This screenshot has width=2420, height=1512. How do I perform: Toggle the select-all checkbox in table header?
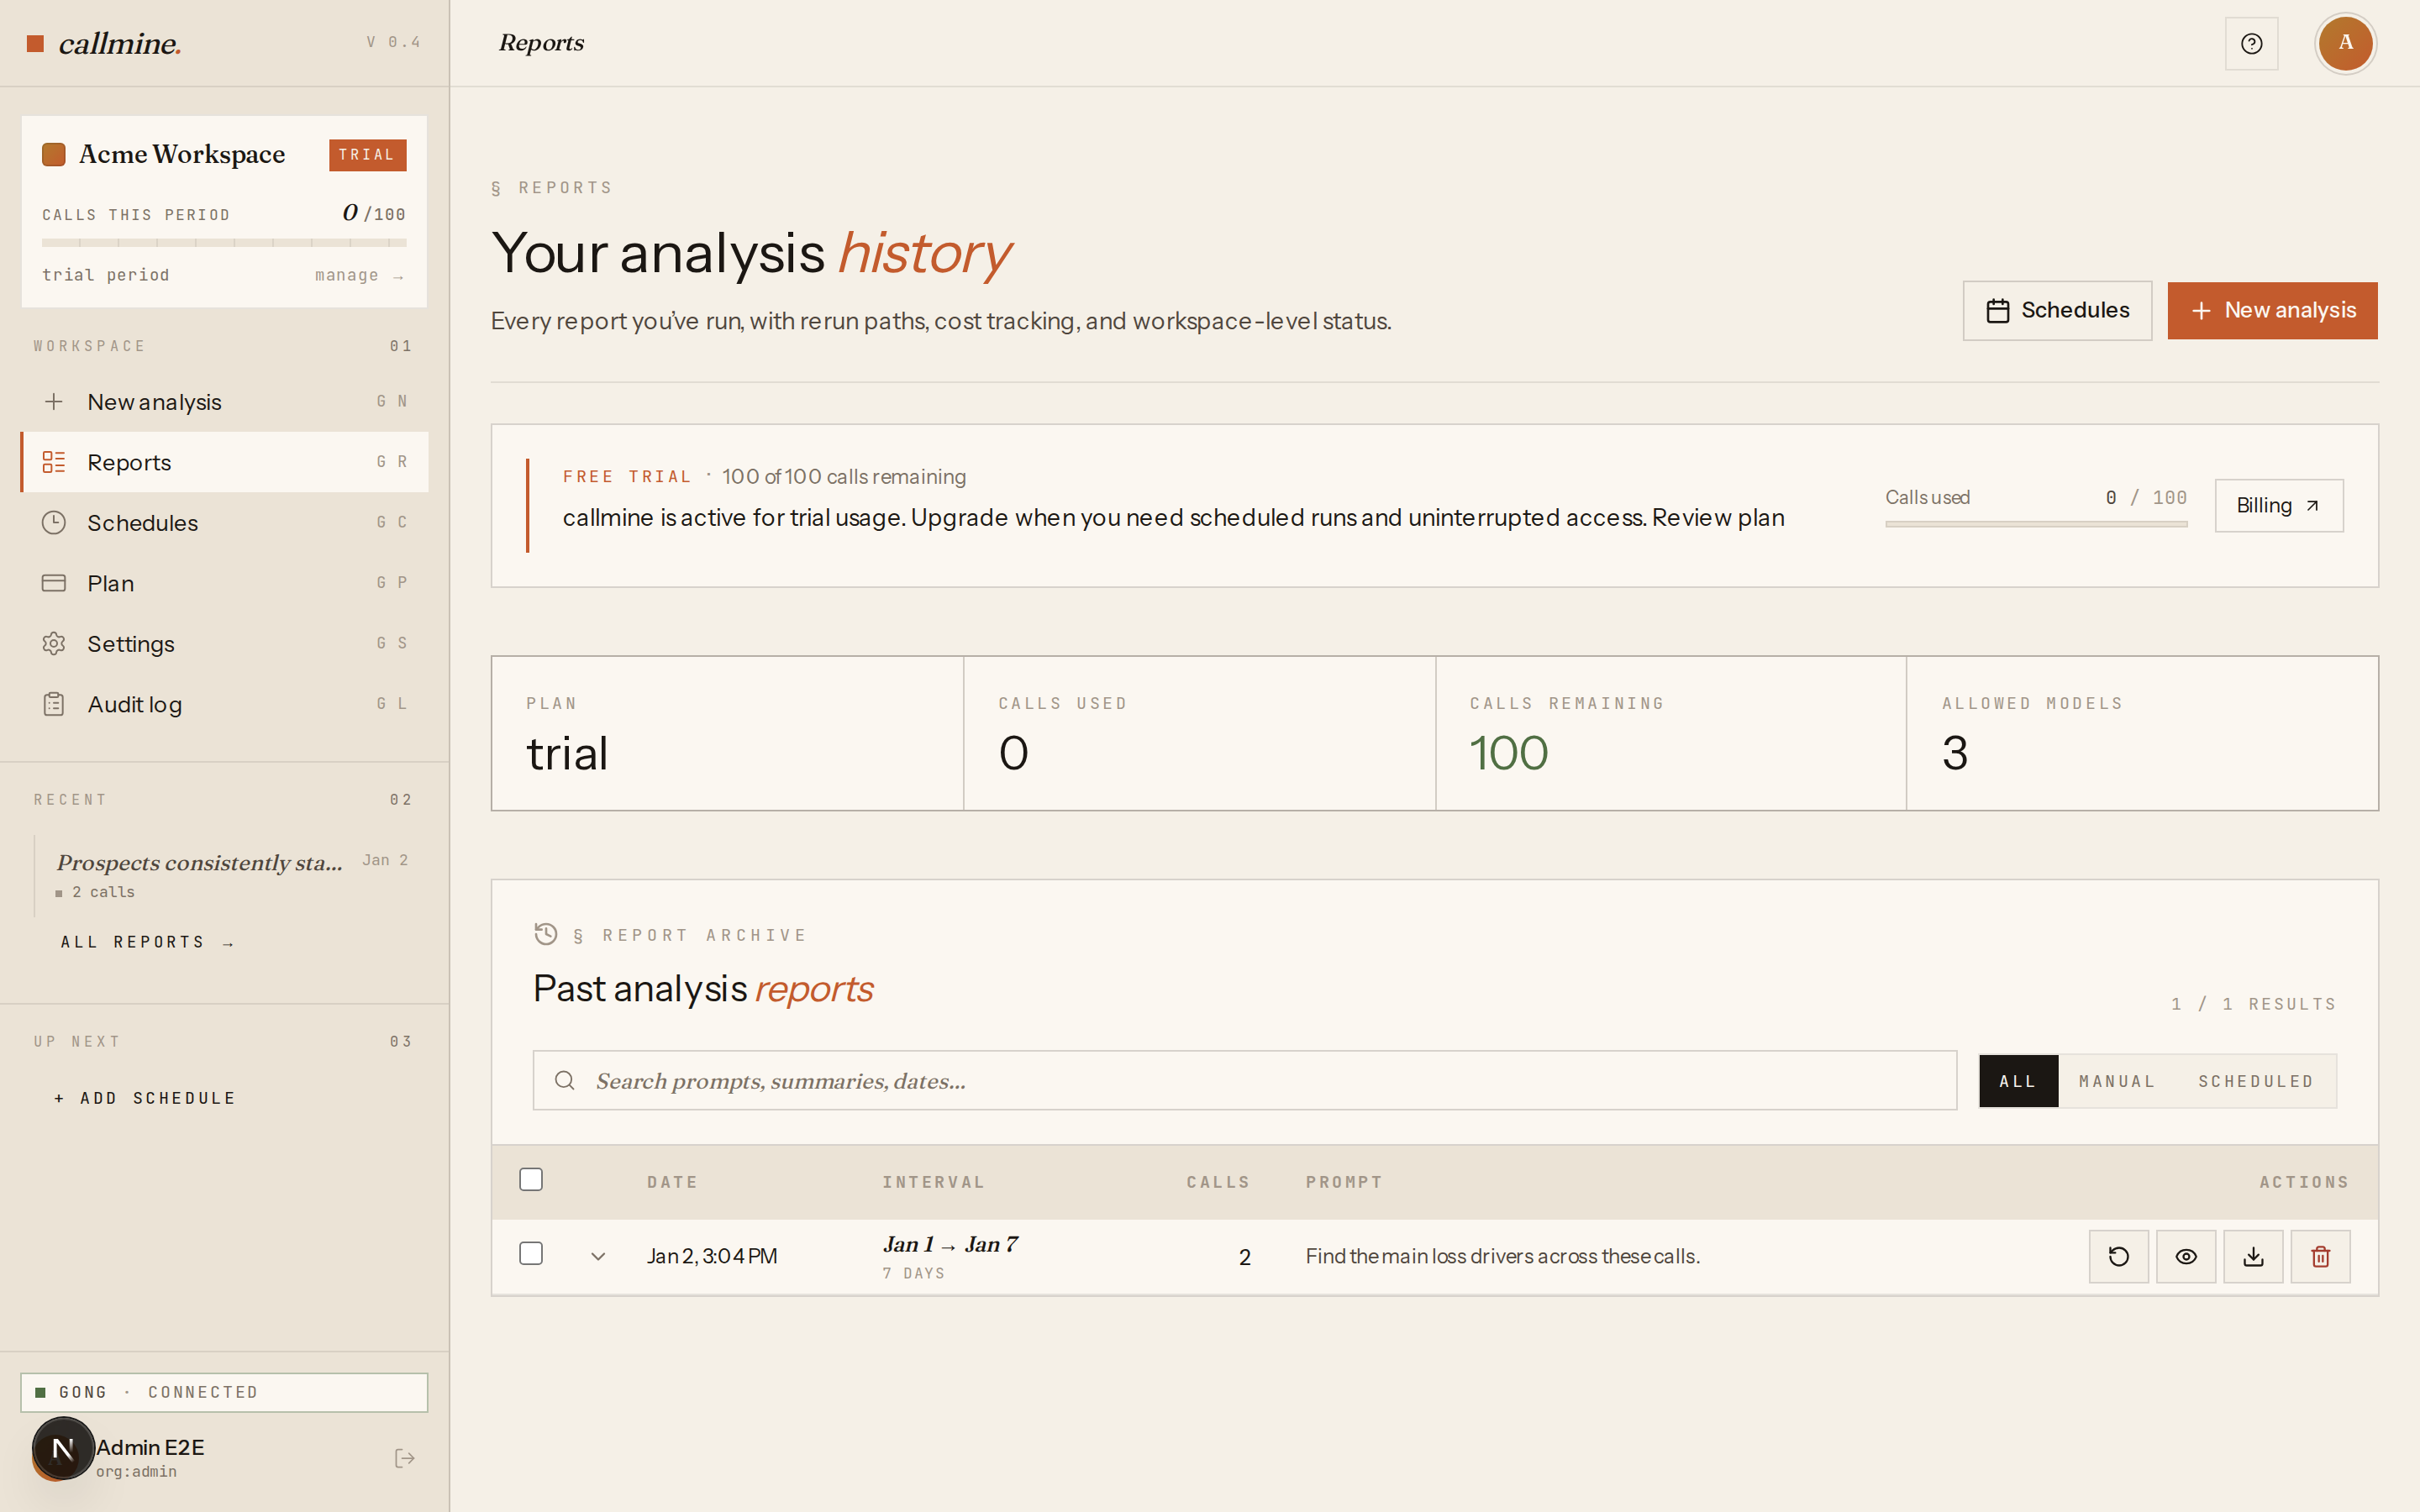coord(531,1179)
